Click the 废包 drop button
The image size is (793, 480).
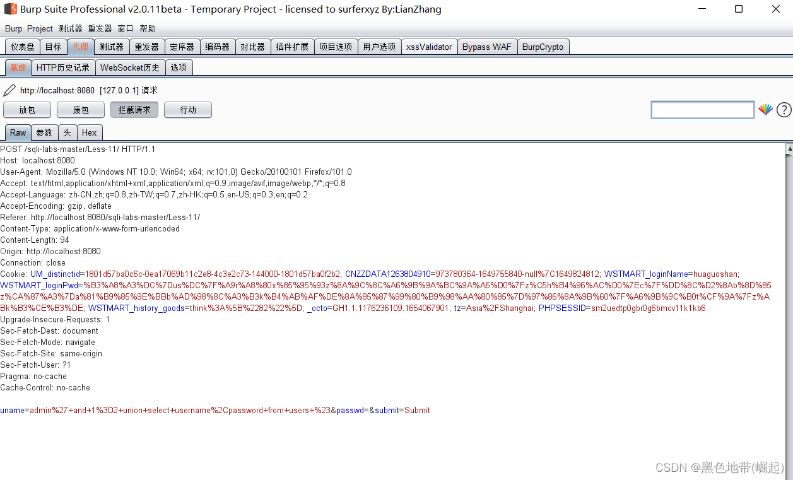click(x=81, y=110)
